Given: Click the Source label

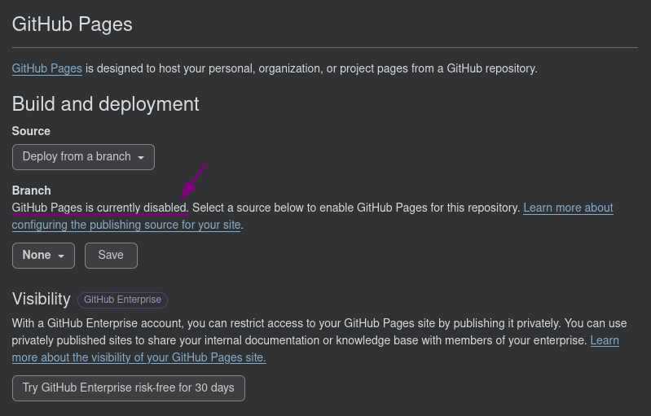Looking at the screenshot, I should (31, 131).
